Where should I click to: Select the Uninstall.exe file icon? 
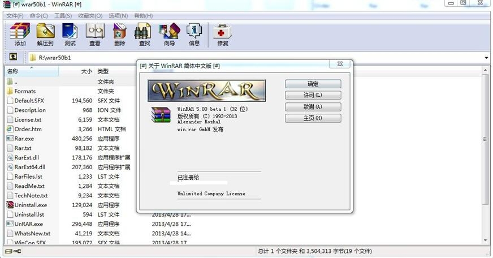(10, 205)
